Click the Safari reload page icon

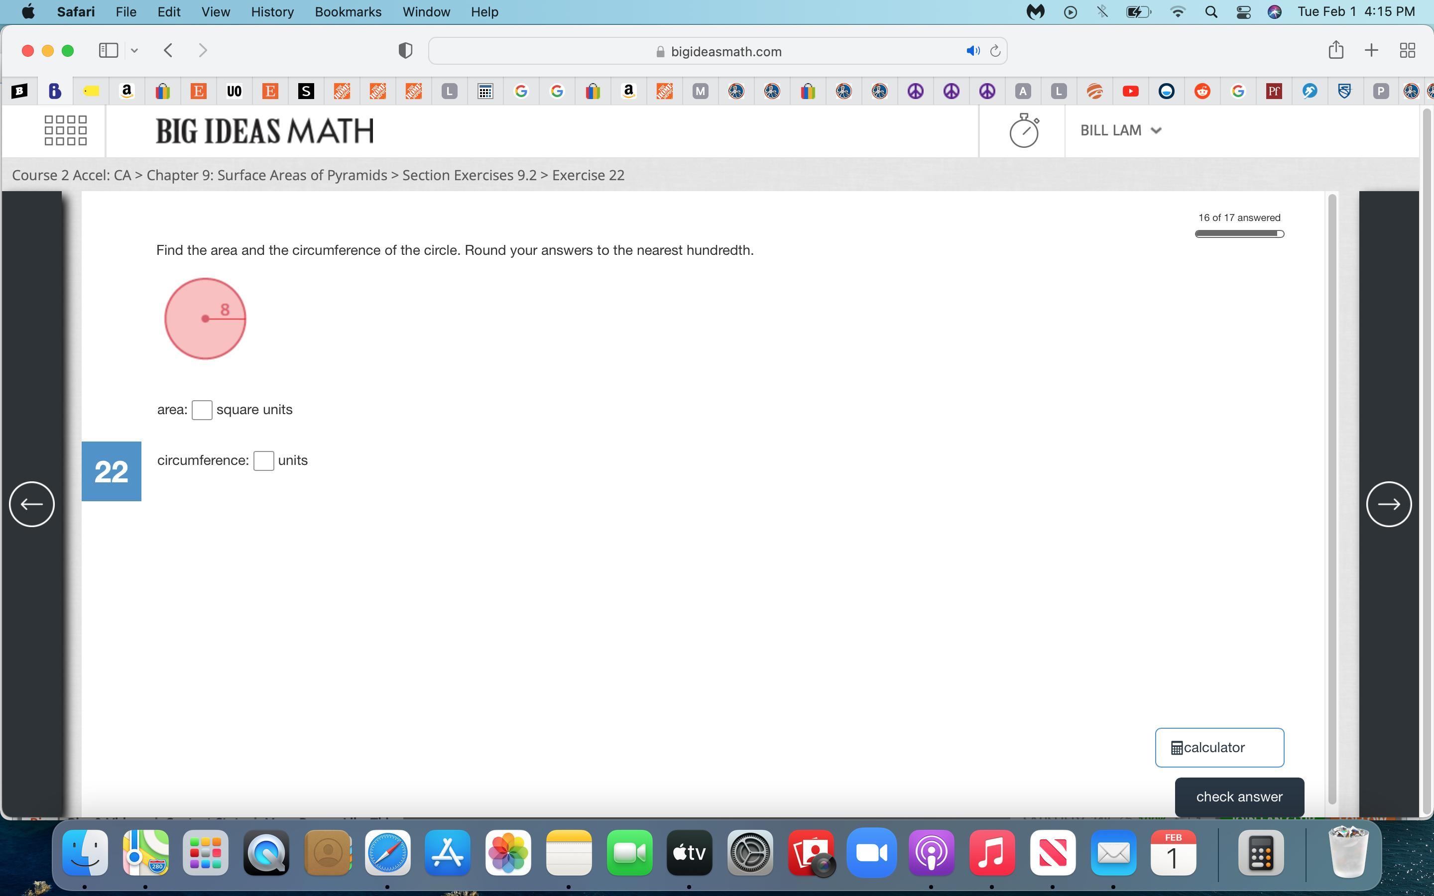[x=995, y=51]
